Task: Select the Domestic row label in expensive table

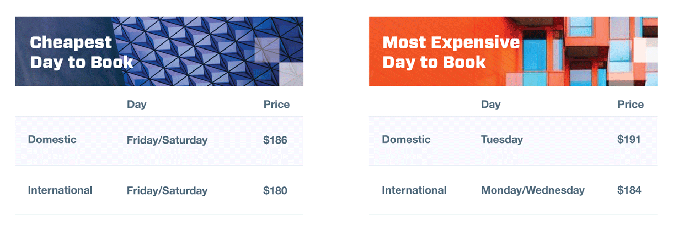Action: [x=407, y=140]
